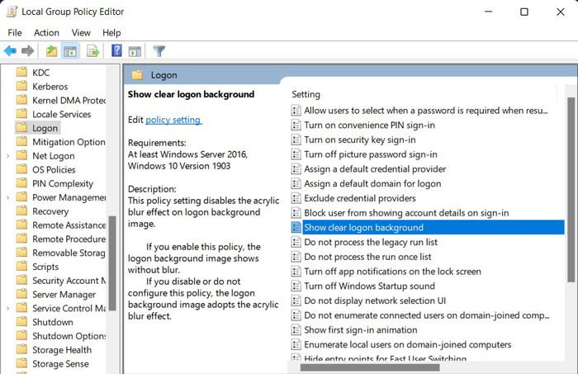Open the Action menu
Viewport: 578px width, 374px height.
pos(46,33)
